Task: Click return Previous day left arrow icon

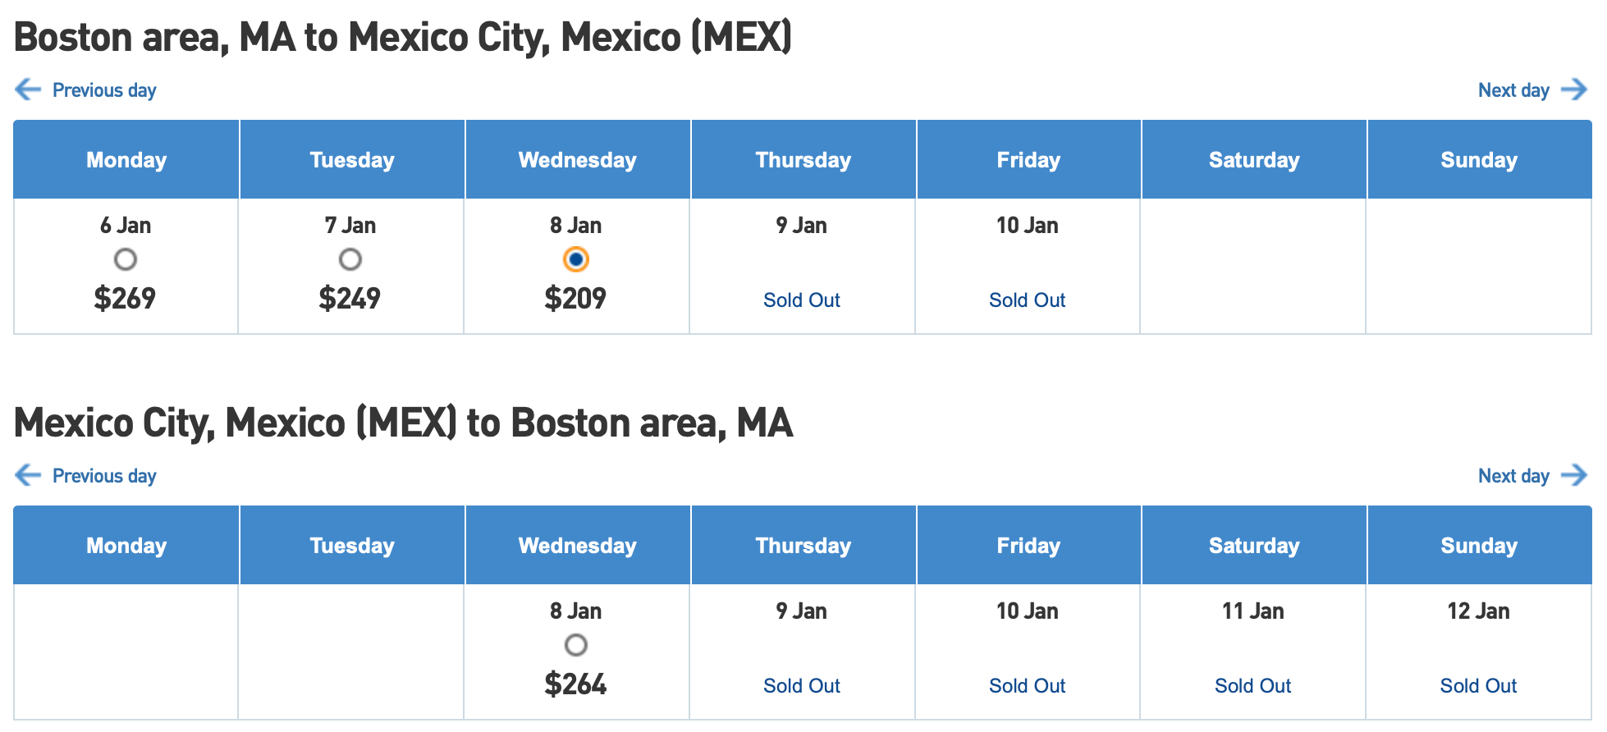Action: pos(28,475)
